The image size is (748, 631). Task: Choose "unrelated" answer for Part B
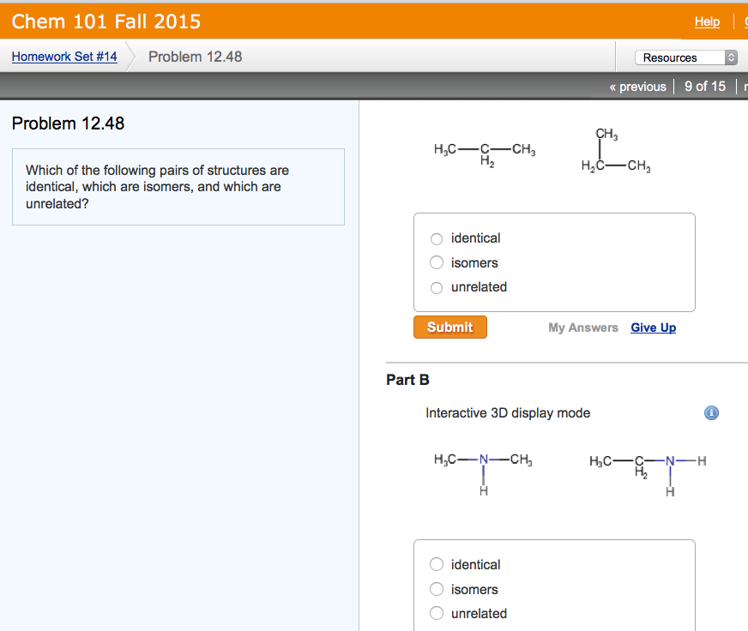pyautogui.click(x=437, y=613)
